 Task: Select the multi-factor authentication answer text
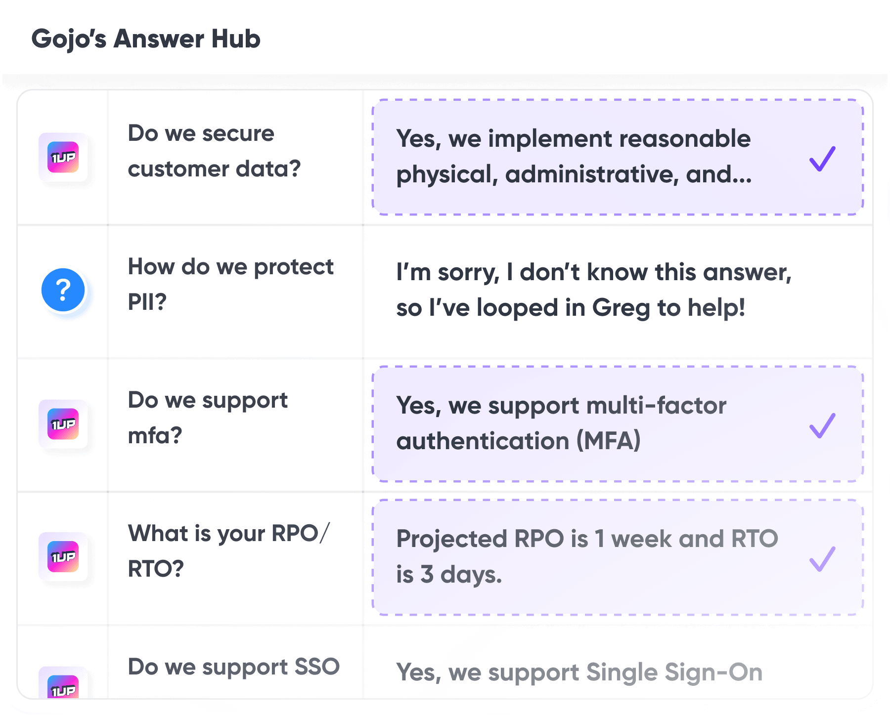(x=561, y=423)
